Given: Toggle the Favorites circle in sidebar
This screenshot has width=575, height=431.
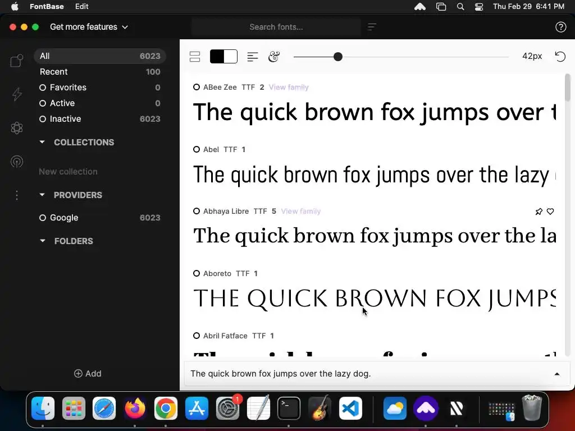Looking at the screenshot, I should coord(43,88).
